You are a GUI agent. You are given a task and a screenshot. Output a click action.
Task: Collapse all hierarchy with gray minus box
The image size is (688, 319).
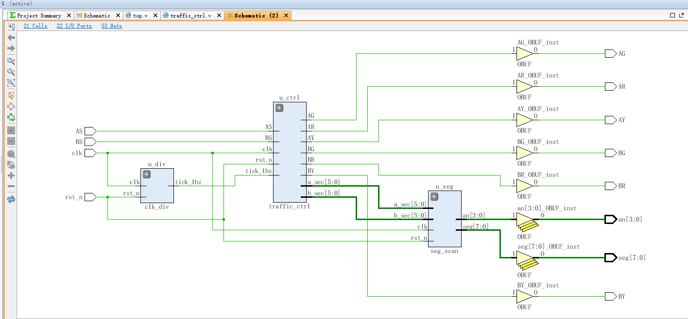[11, 141]
